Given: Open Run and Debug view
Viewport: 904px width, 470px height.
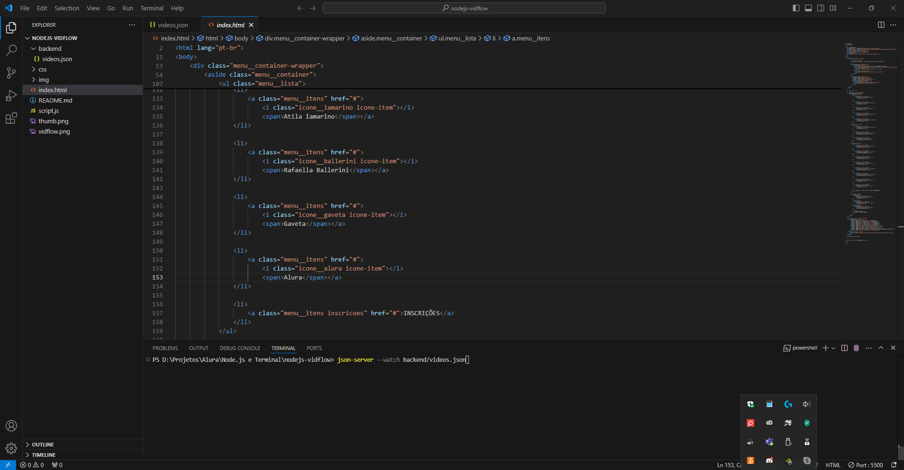Looking at the screenshot, I should pos(11,96).
